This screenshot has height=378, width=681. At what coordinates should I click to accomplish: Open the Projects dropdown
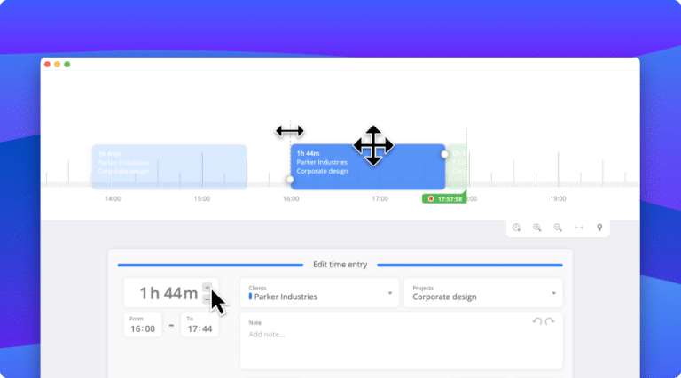[x=483, y=293]
